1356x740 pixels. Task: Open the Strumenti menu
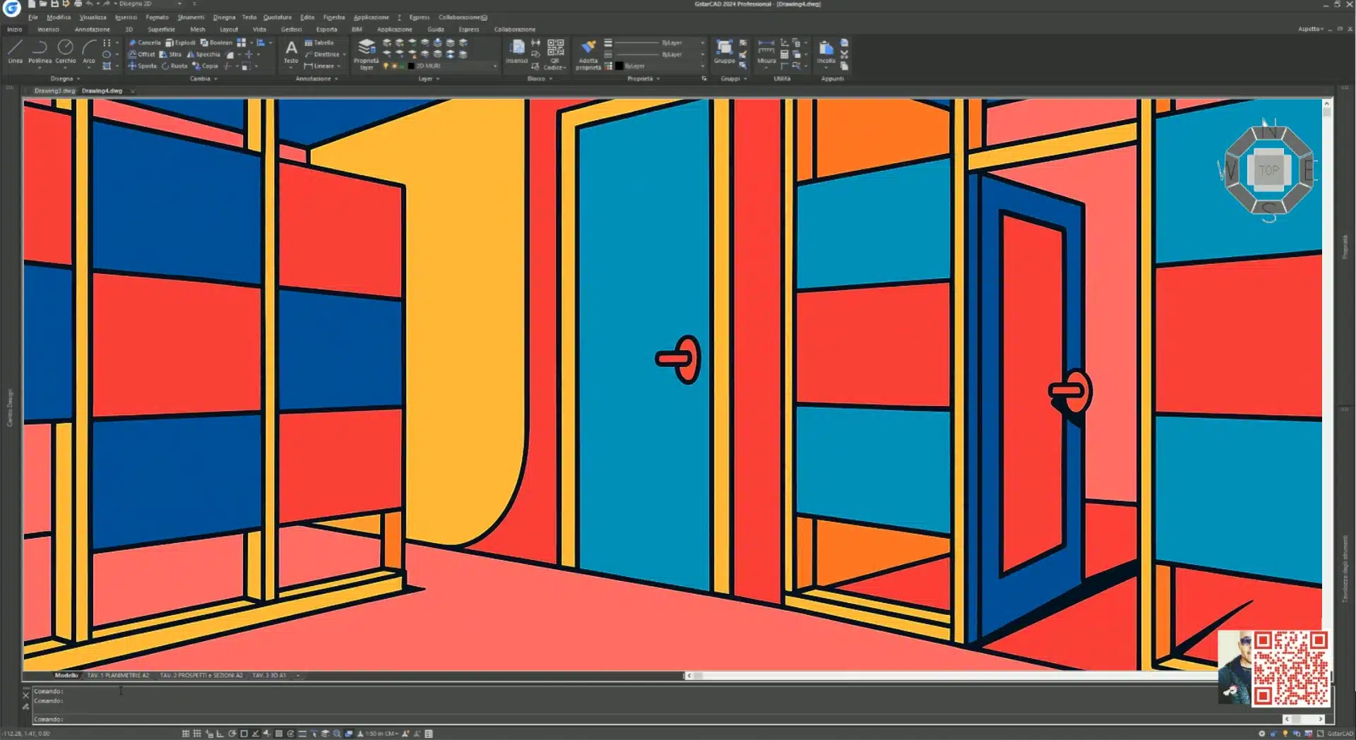pyautogui.click(x=191, y=17)
